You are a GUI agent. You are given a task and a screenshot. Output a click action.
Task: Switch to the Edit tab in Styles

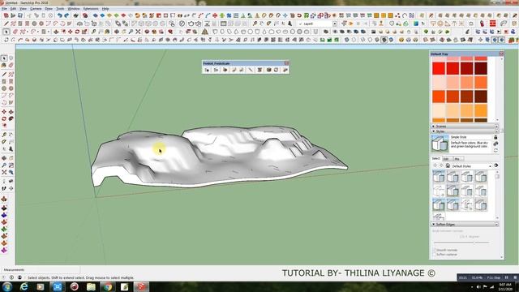[x=447, y=159]
